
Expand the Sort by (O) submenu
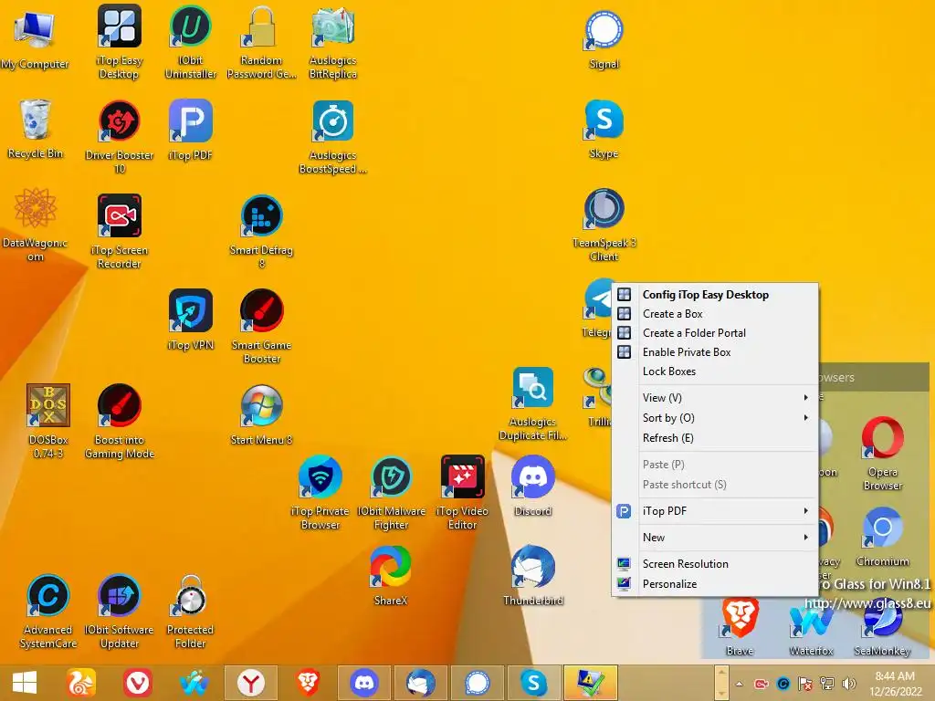pos(715,418)
